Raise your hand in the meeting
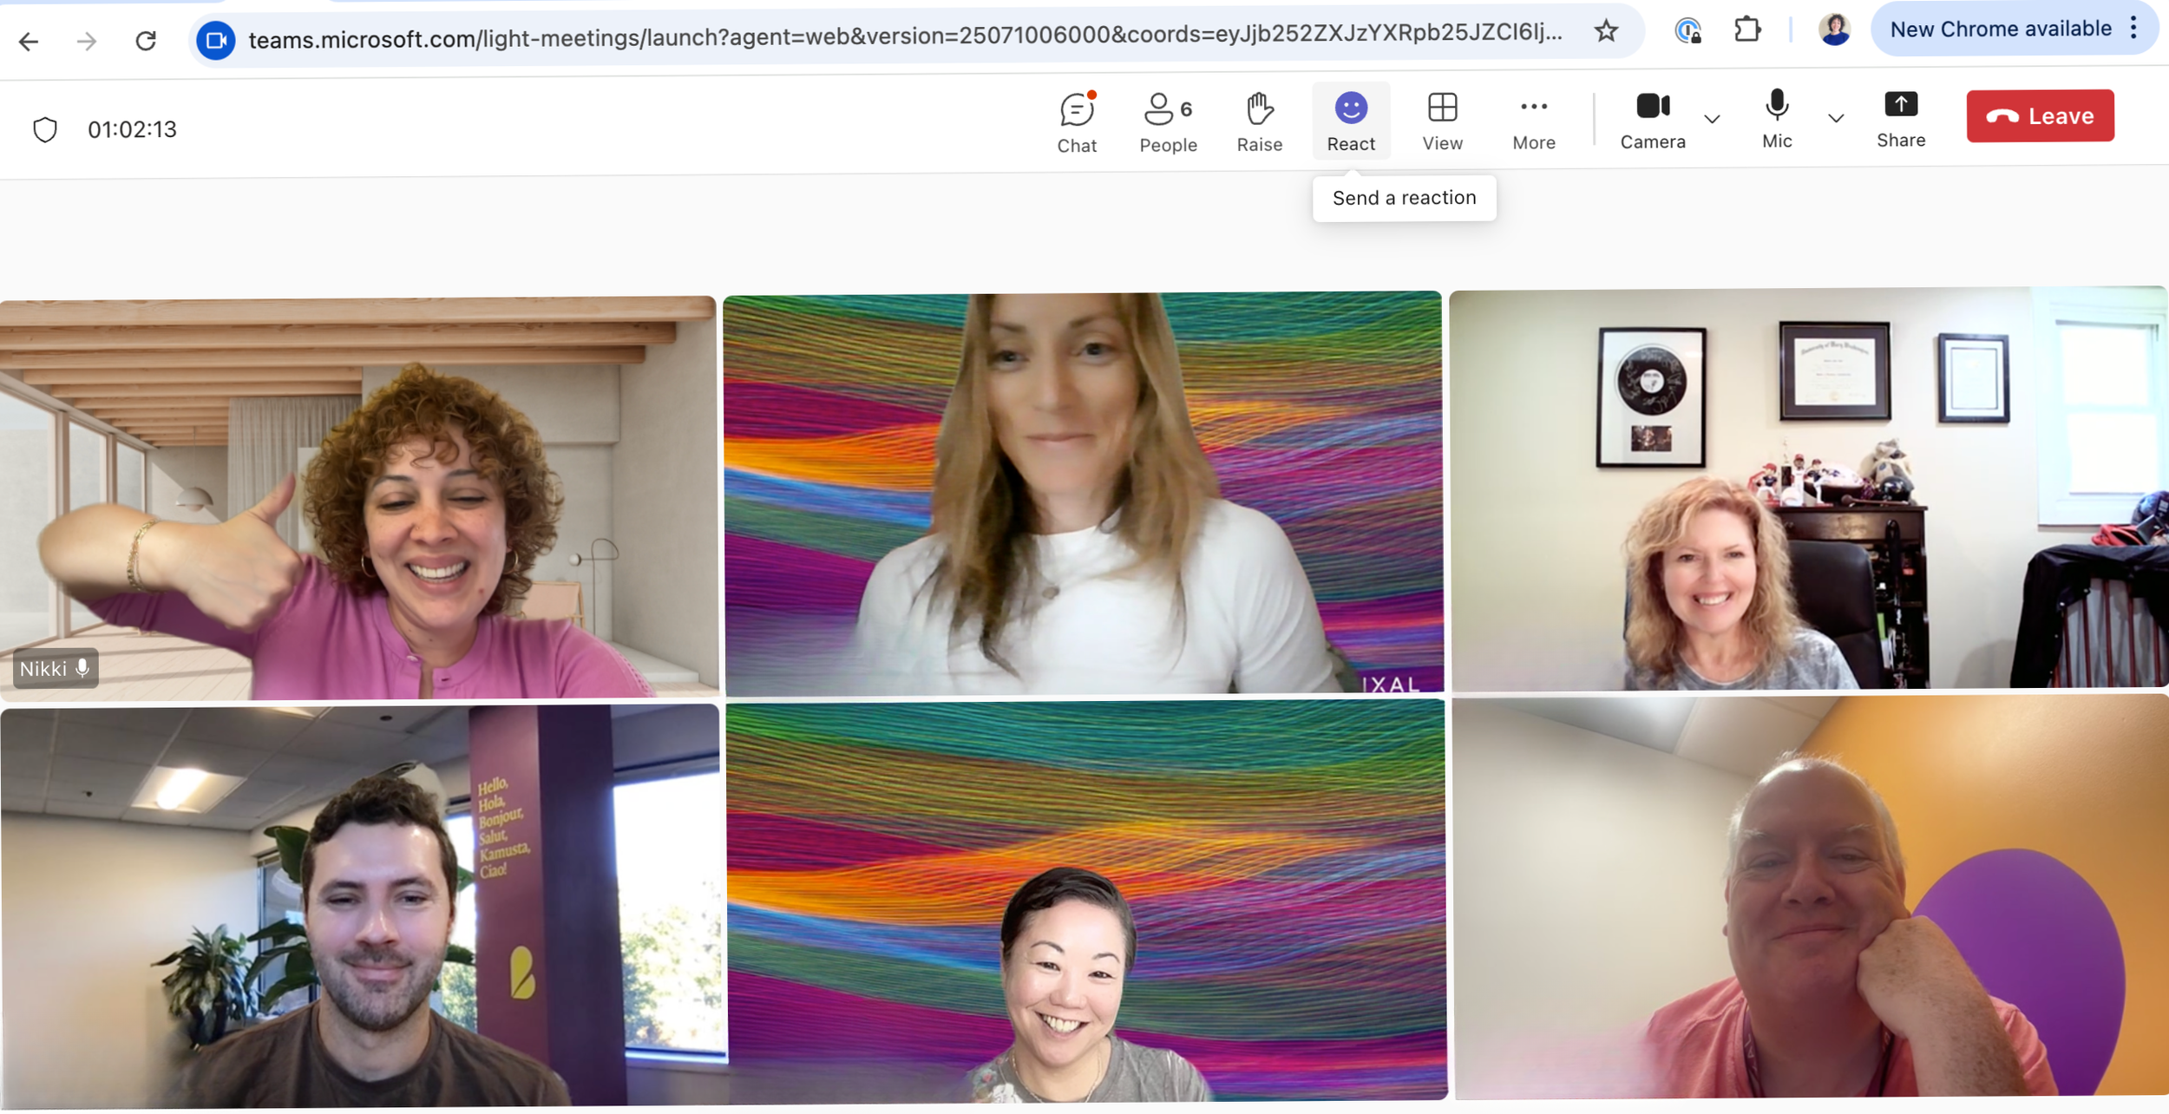The image size is (2169, 1114). point(1259,121)
